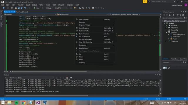Click the Start debugging button
Image resolution: width=188 pixels, height=105 pixels.
(37, 8)
